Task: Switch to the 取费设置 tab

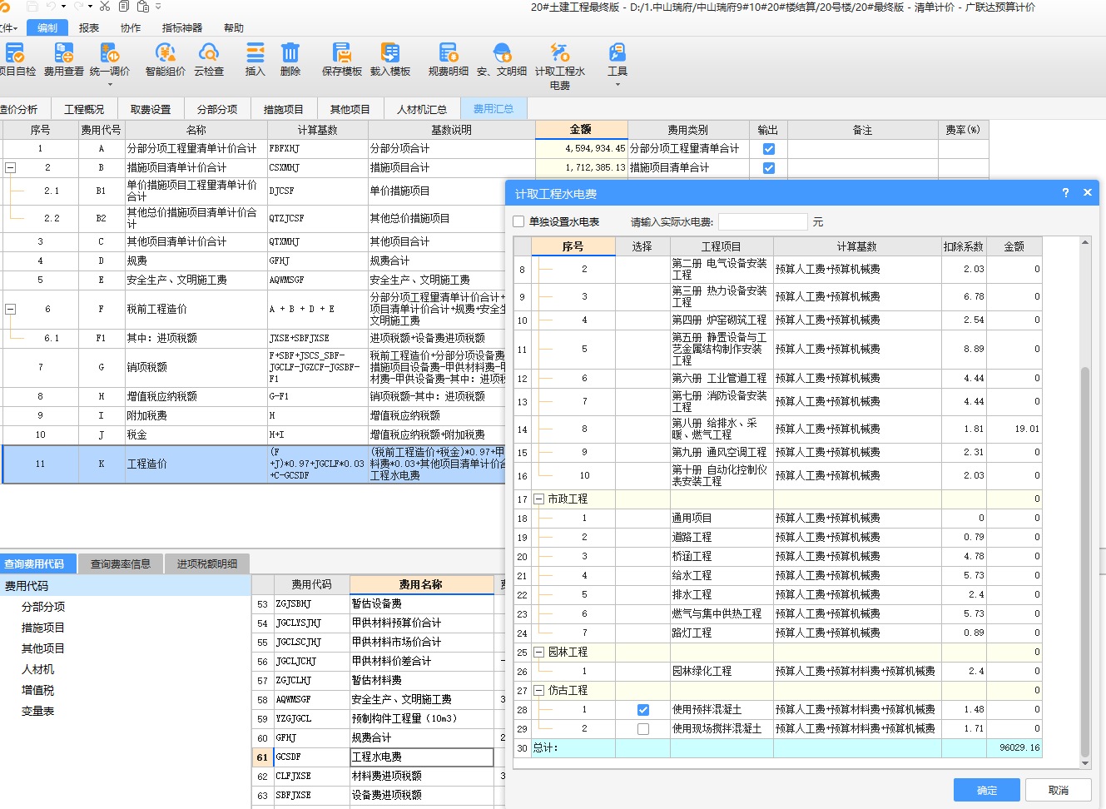Action: coord(151,109)
